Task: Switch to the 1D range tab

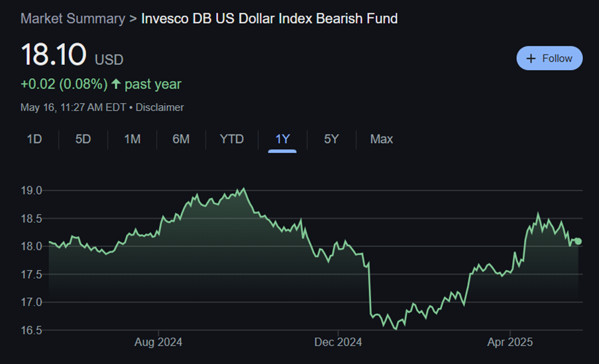Action: click(34, 139)
